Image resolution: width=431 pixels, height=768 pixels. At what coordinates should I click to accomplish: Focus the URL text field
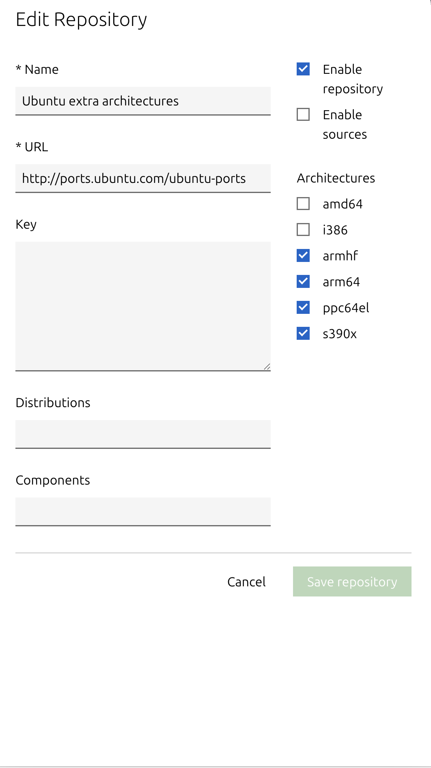(143, 178)
